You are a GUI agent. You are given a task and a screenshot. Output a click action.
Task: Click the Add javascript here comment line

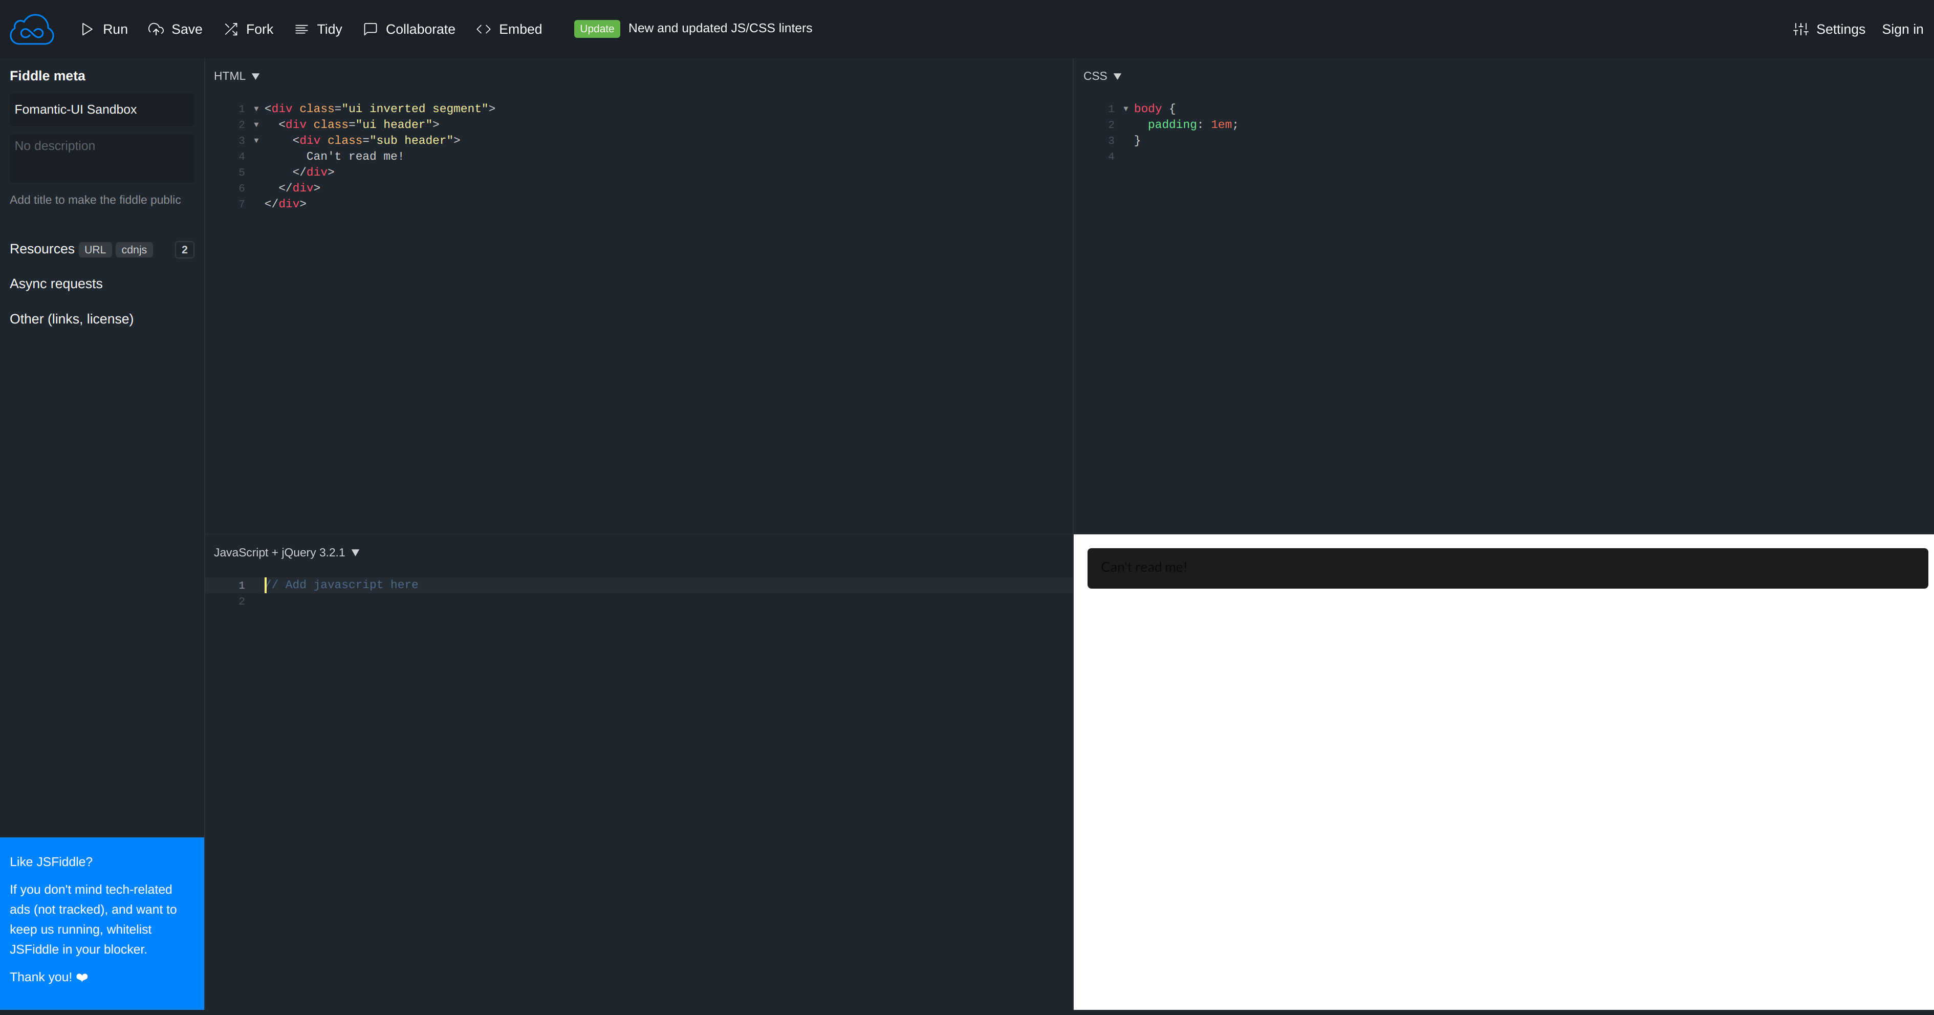tap(341, 585)
